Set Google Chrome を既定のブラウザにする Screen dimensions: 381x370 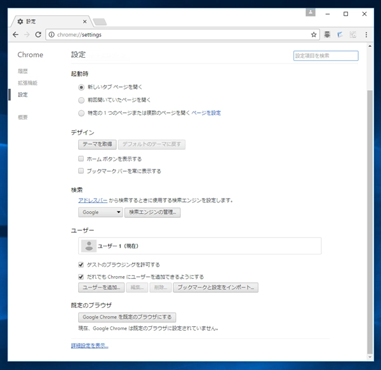click(127, 317)
